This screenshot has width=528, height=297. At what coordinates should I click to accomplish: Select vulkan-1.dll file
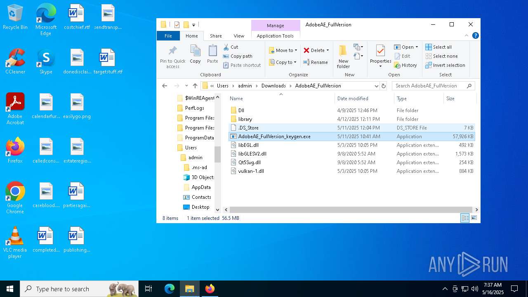coord(351,171)
